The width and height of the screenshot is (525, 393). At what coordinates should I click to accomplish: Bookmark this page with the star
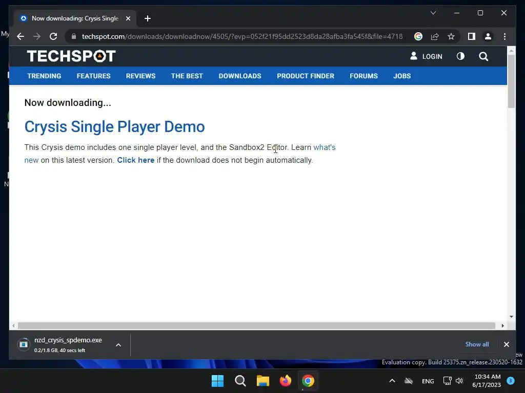click(x=451, y=36)
